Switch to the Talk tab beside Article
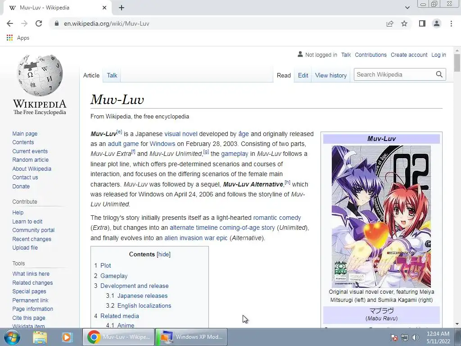 click(x=112, y=75)
